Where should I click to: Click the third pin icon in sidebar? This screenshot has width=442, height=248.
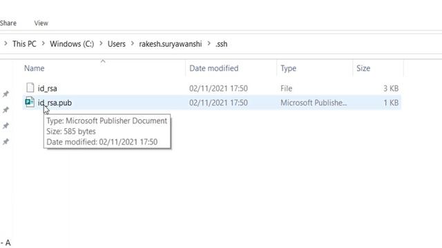(x=6, y=125)
